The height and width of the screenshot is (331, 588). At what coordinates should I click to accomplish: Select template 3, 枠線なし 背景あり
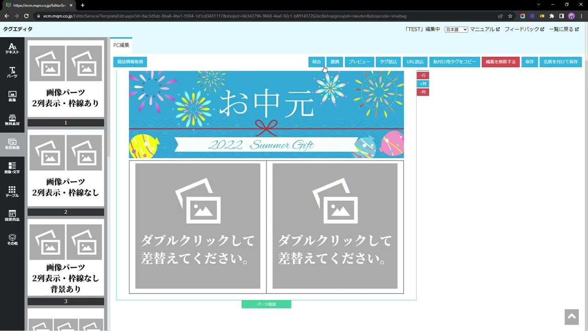click(x=66, y=257)
